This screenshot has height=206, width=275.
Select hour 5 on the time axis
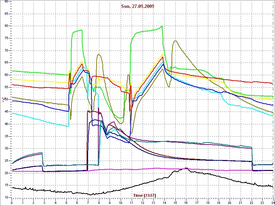click(66, 202)
